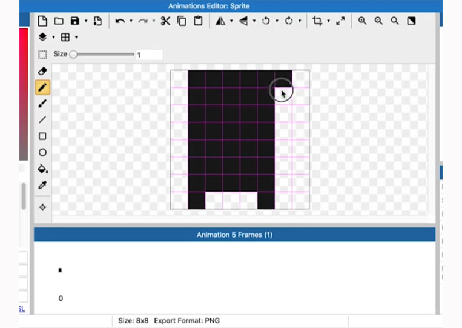Copy the selection
This screenshot has height=328, width=462.
coord(182,21)
